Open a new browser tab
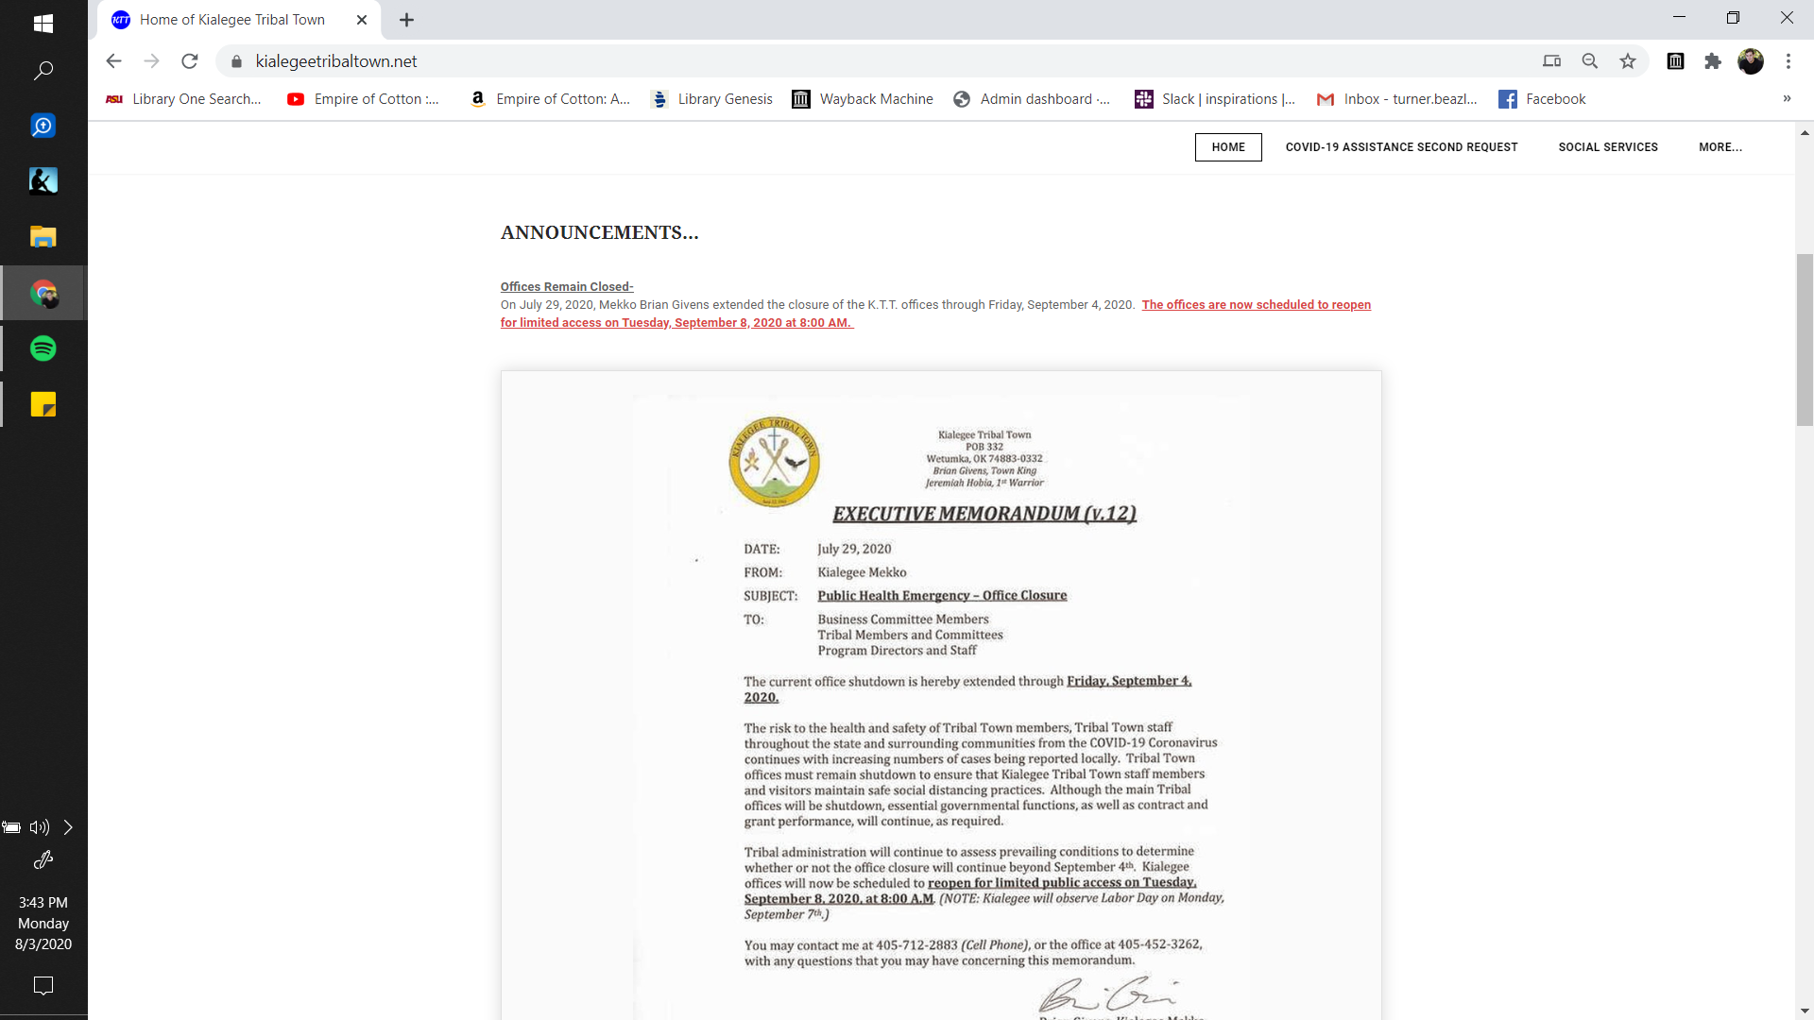This screenshot has width=1814, height=1020. coord(407,20)
